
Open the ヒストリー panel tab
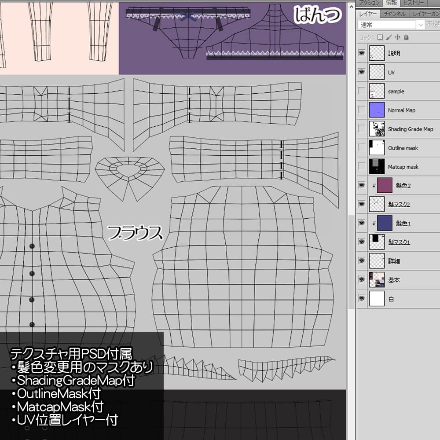pos(414,3)
